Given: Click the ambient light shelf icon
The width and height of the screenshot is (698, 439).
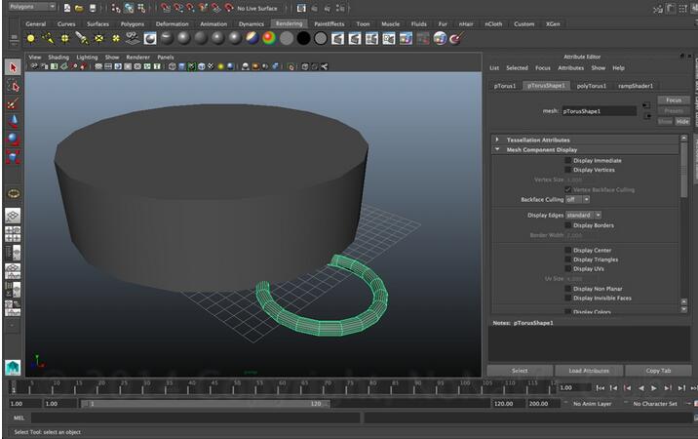Looking at the screenshot, I should [x=30, y=39].
